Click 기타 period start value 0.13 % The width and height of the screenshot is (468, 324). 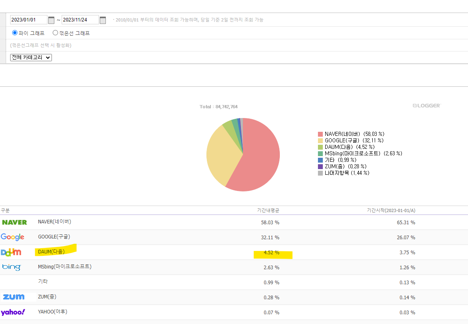[x=408, y=283]
